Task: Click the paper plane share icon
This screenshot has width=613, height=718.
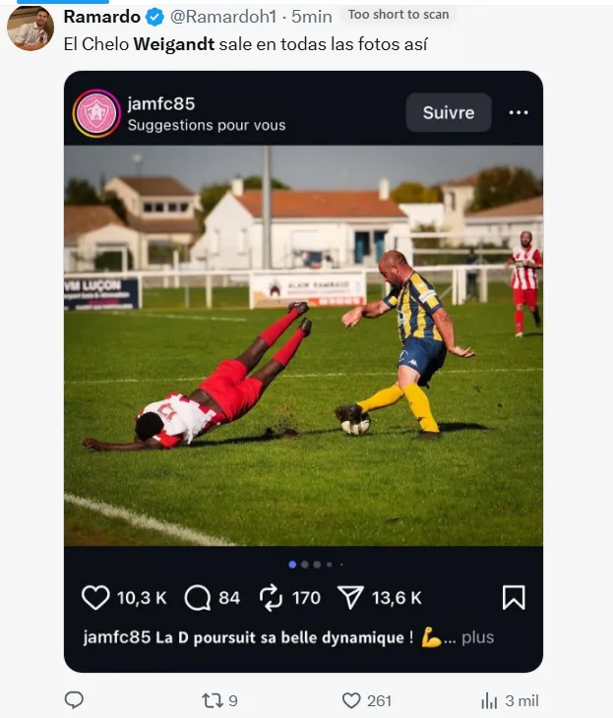Action: click(350, 598)
